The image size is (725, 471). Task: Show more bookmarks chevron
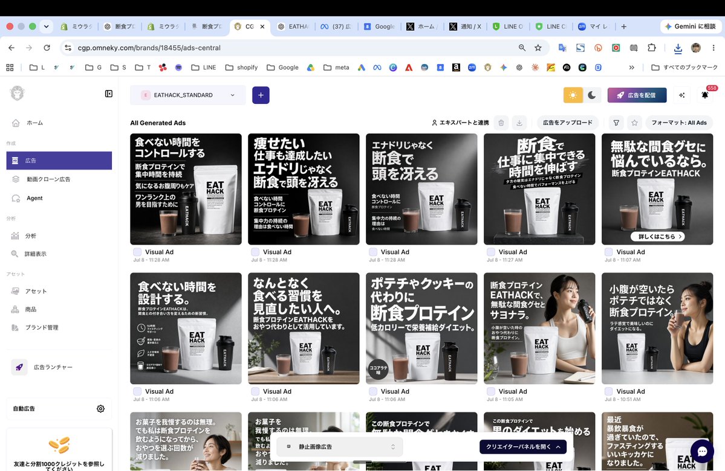pyautogui.click(x=632, y=68)
